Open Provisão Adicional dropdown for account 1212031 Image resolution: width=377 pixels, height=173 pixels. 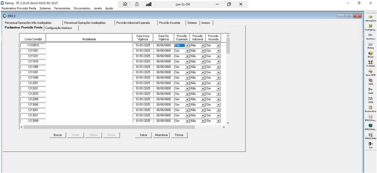[x=202, y=88]
